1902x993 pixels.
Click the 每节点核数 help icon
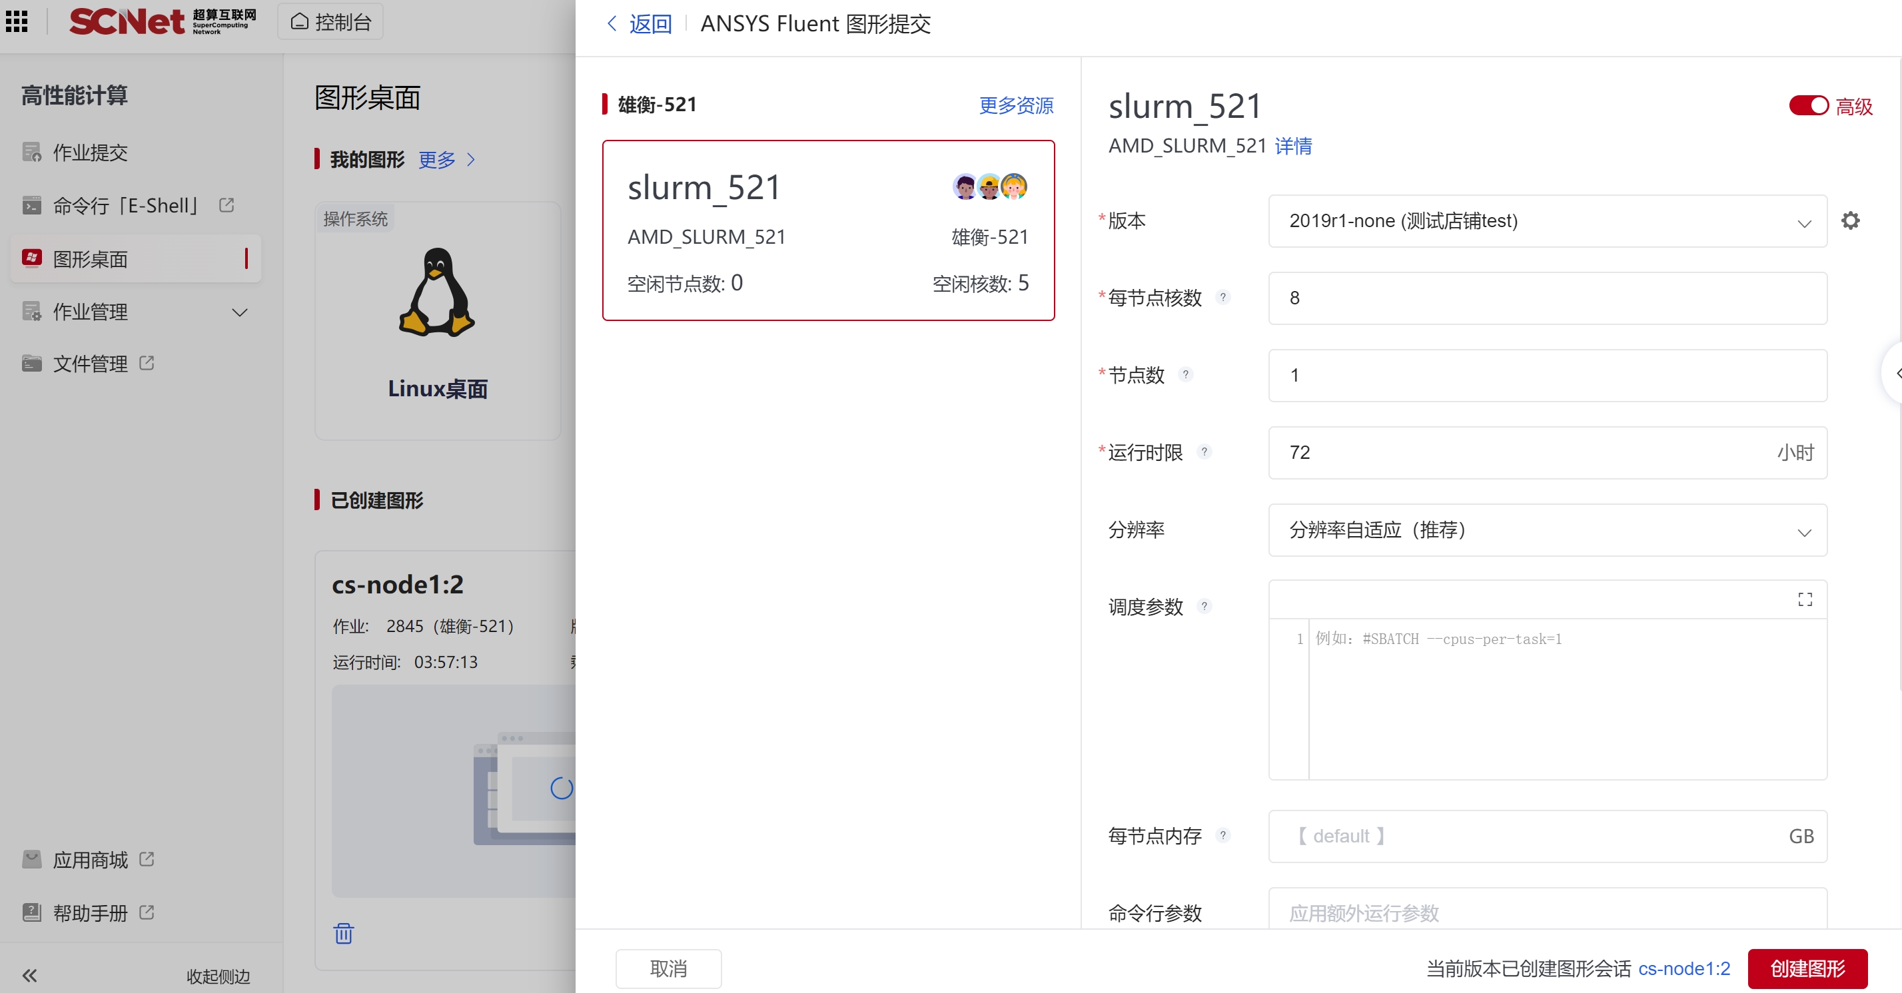1223,297
